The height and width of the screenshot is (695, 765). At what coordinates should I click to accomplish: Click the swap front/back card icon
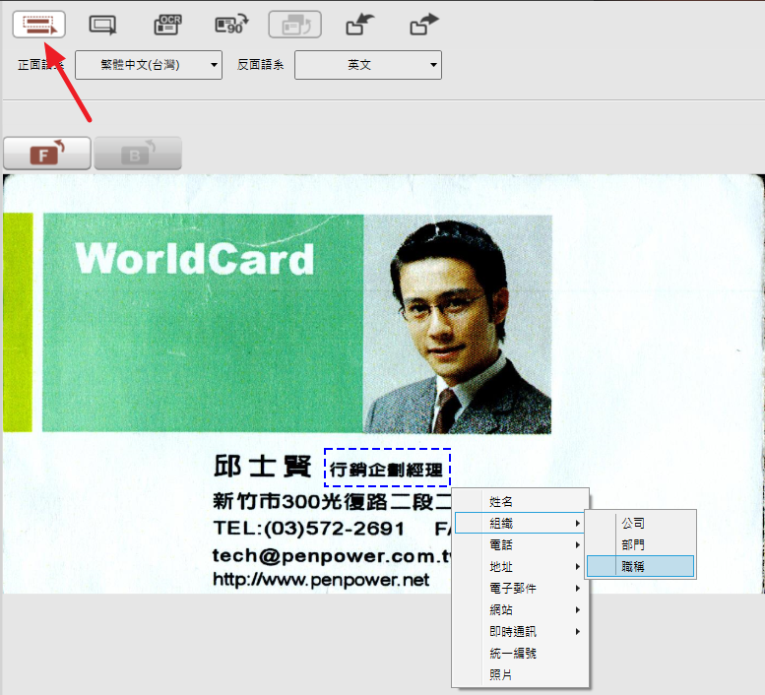(295, 25)
